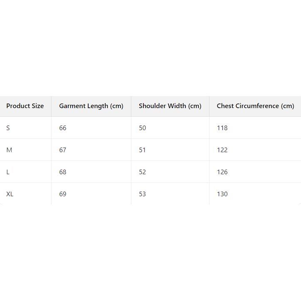Select the size XL cell
Viewport: 301px width, 301px height.
[x=10, y=194]
